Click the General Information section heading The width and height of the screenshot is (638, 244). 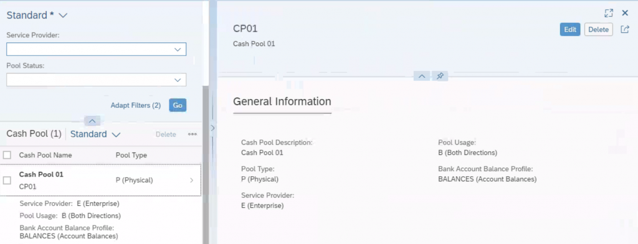282,101
